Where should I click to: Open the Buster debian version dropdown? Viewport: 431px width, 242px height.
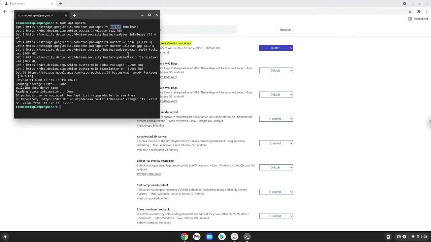click(x=276, y=48)
